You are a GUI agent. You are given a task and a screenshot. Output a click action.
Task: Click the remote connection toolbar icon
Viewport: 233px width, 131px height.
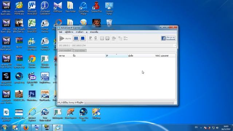114,38
